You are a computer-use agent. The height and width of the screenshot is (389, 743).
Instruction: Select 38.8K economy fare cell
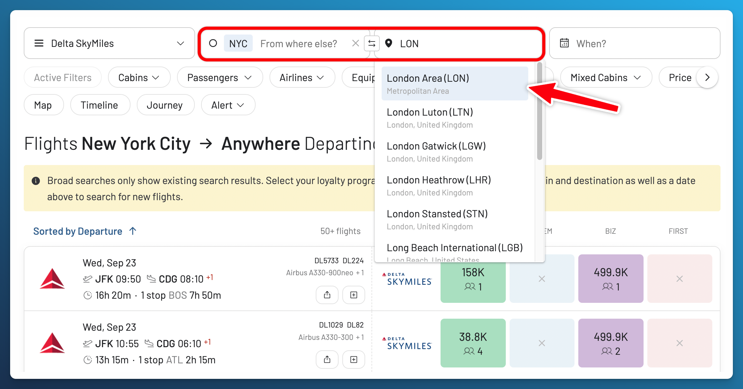pyautogui.click(x=473, y=343)
